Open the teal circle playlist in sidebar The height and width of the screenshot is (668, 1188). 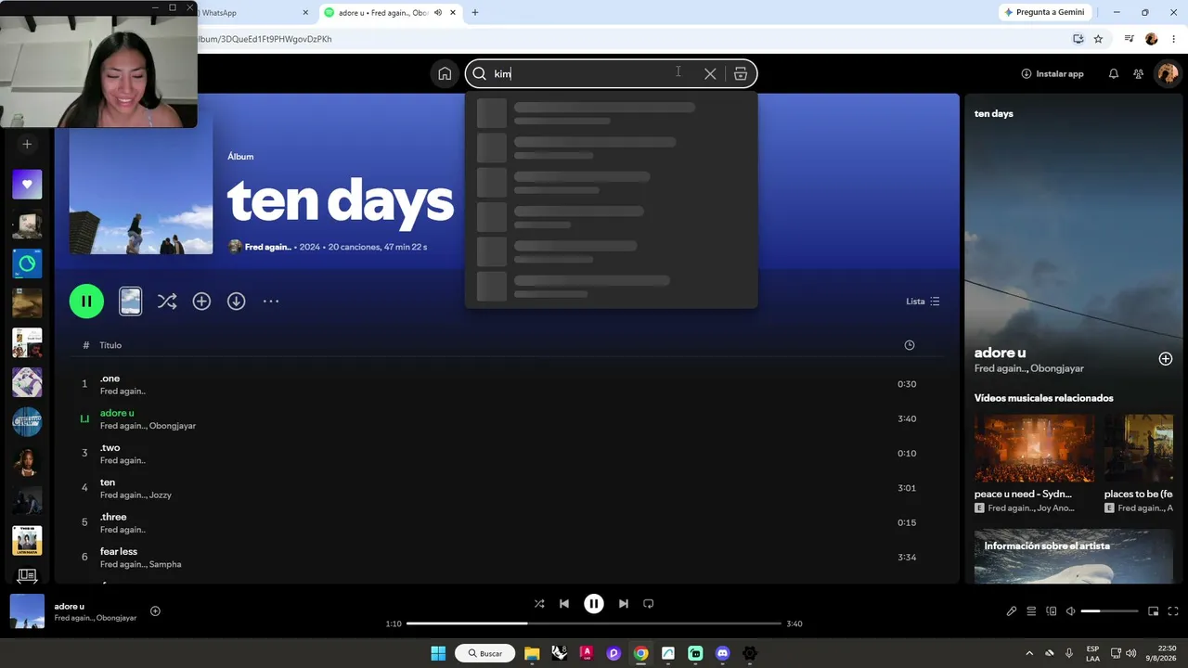pos(27,263)
